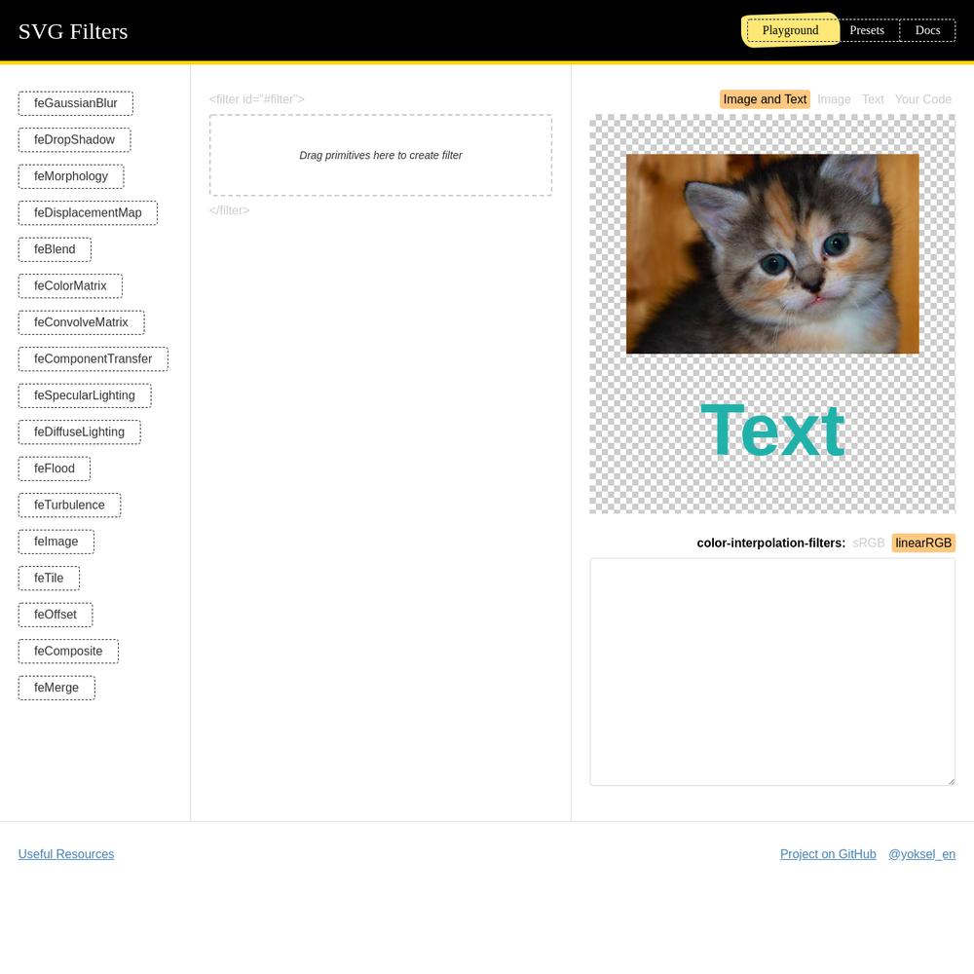Screen dimensions: 974x974
Task: Open the Useful Resources link
Action: coord(66,854)
